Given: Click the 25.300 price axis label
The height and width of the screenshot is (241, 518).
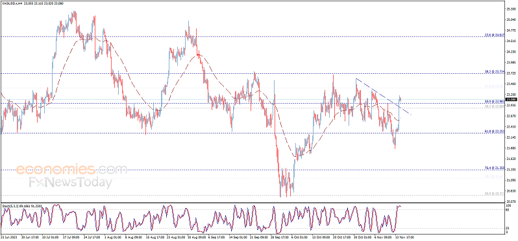Looking at the screenshot, I should coord(511,9).
